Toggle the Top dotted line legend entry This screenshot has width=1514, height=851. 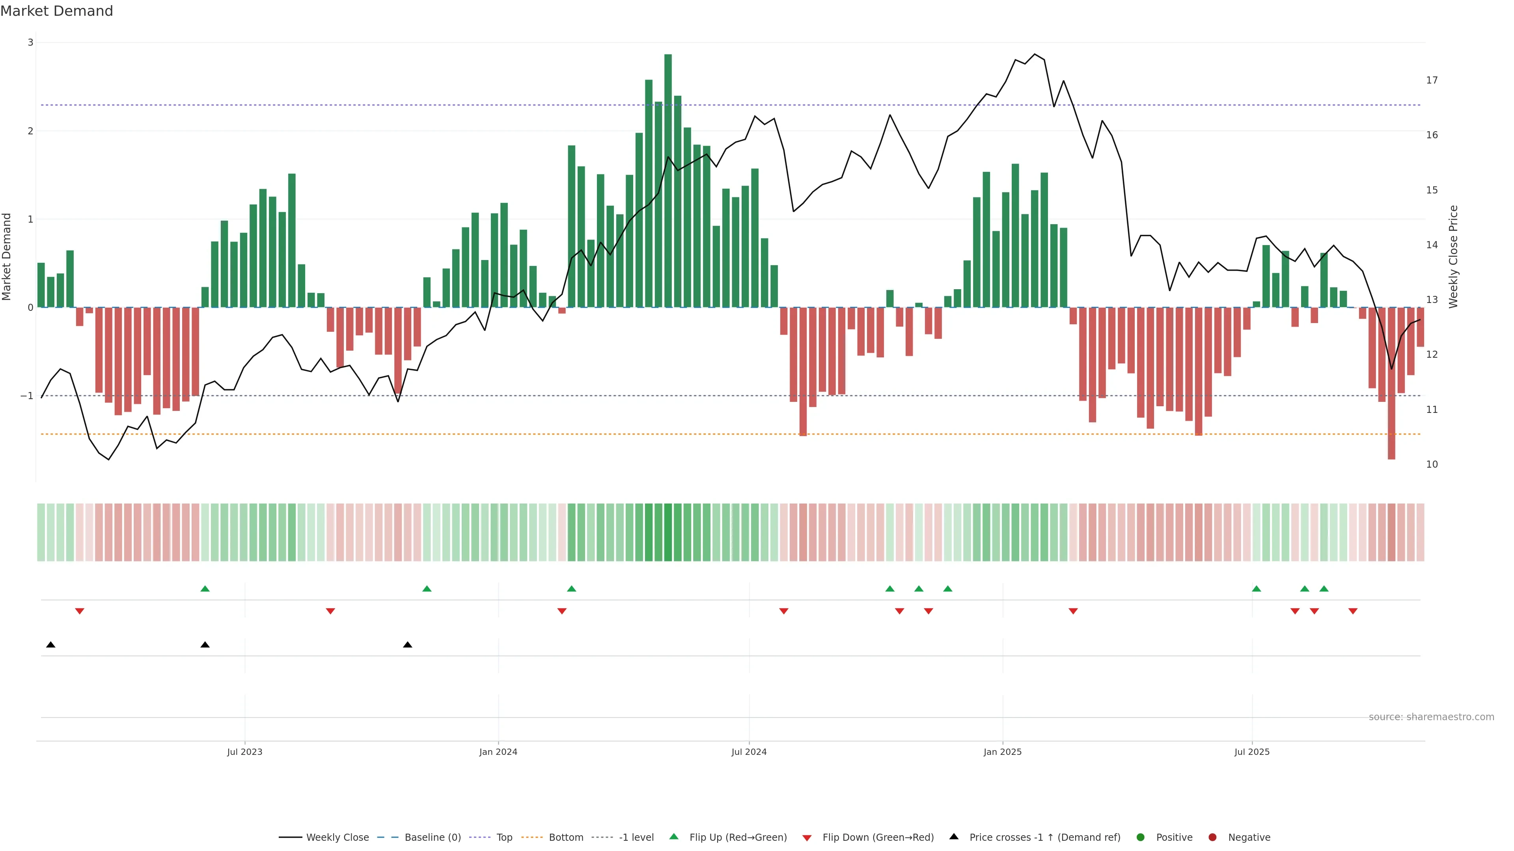pos(504,837)
